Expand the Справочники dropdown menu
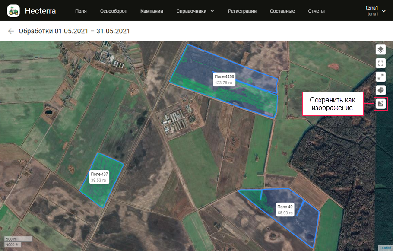 pyautogui.click(x=195, y=11)
